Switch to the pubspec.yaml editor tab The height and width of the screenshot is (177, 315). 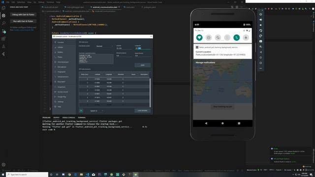tap(150, 7)
